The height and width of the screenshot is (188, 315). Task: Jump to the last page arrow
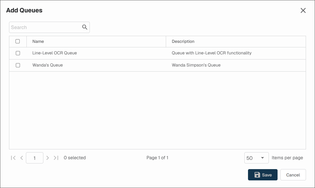pos(56,158)
